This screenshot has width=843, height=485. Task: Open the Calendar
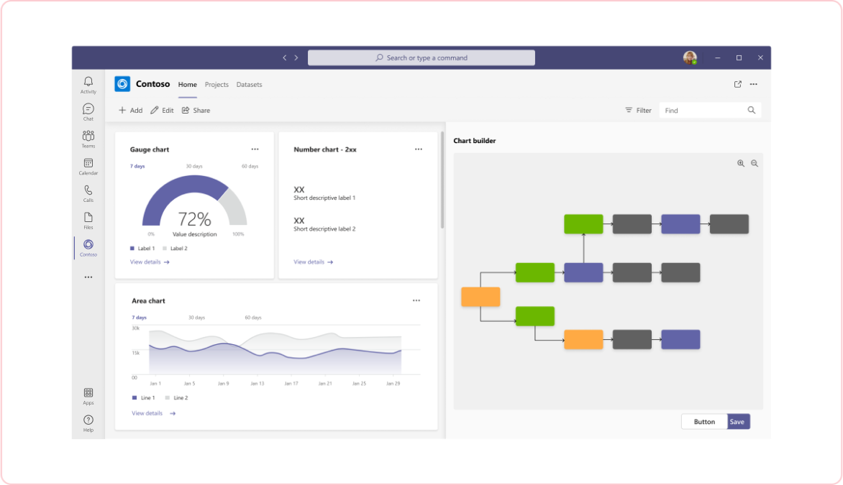tap(88, 167)
